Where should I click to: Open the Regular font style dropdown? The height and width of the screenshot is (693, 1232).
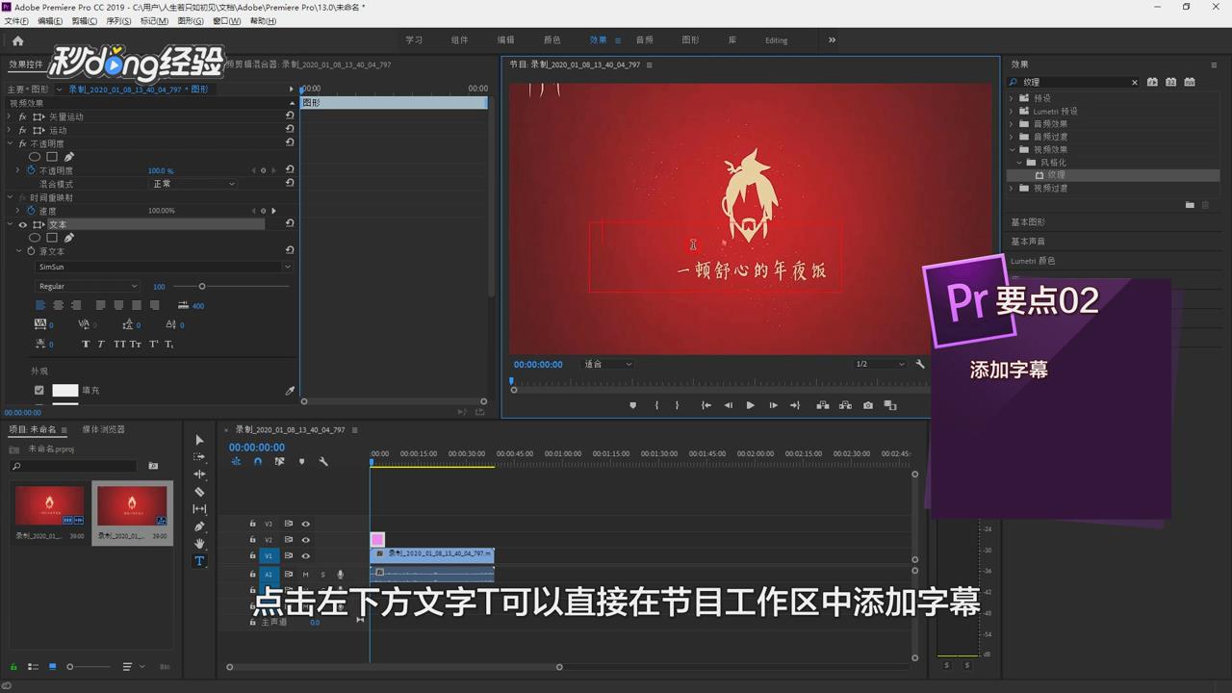[88, 286]
